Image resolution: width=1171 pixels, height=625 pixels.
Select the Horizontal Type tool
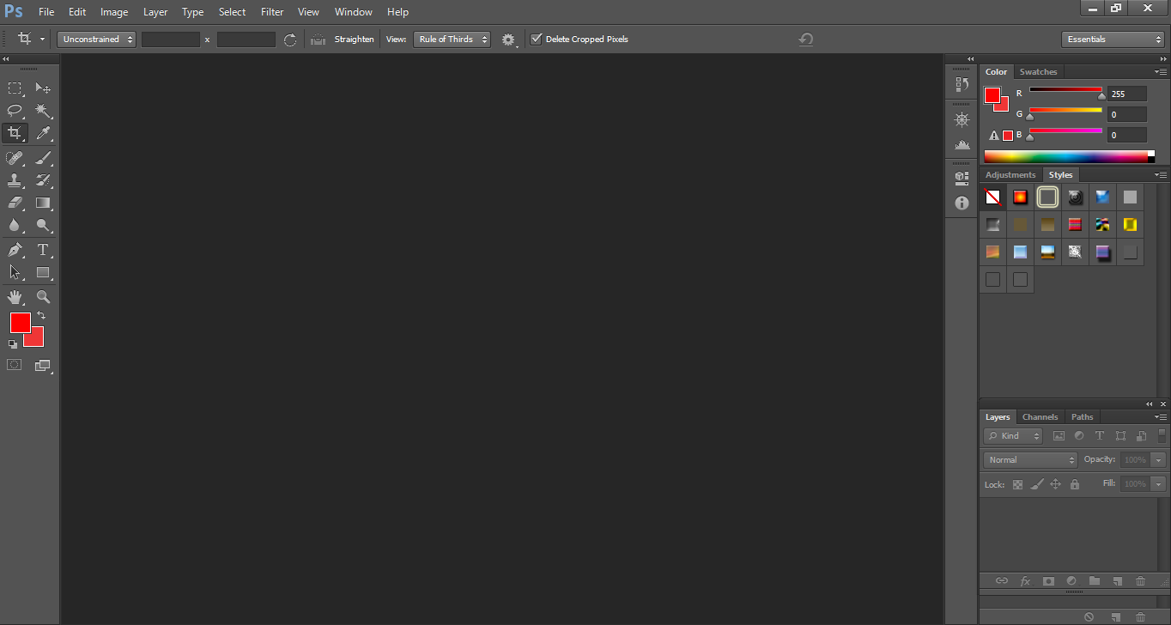43,250
